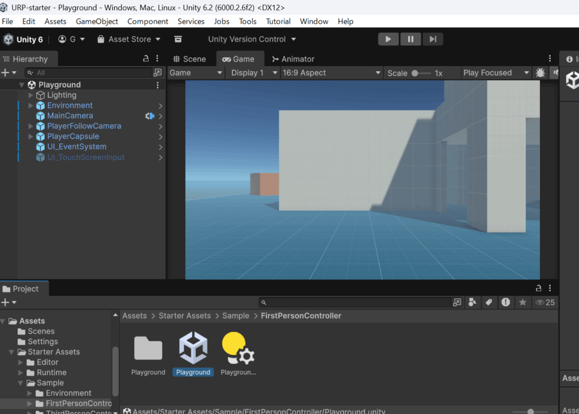Search by label tag icon in Project
The width and height of the screenshot is (579, 414).
coord(489,303)
